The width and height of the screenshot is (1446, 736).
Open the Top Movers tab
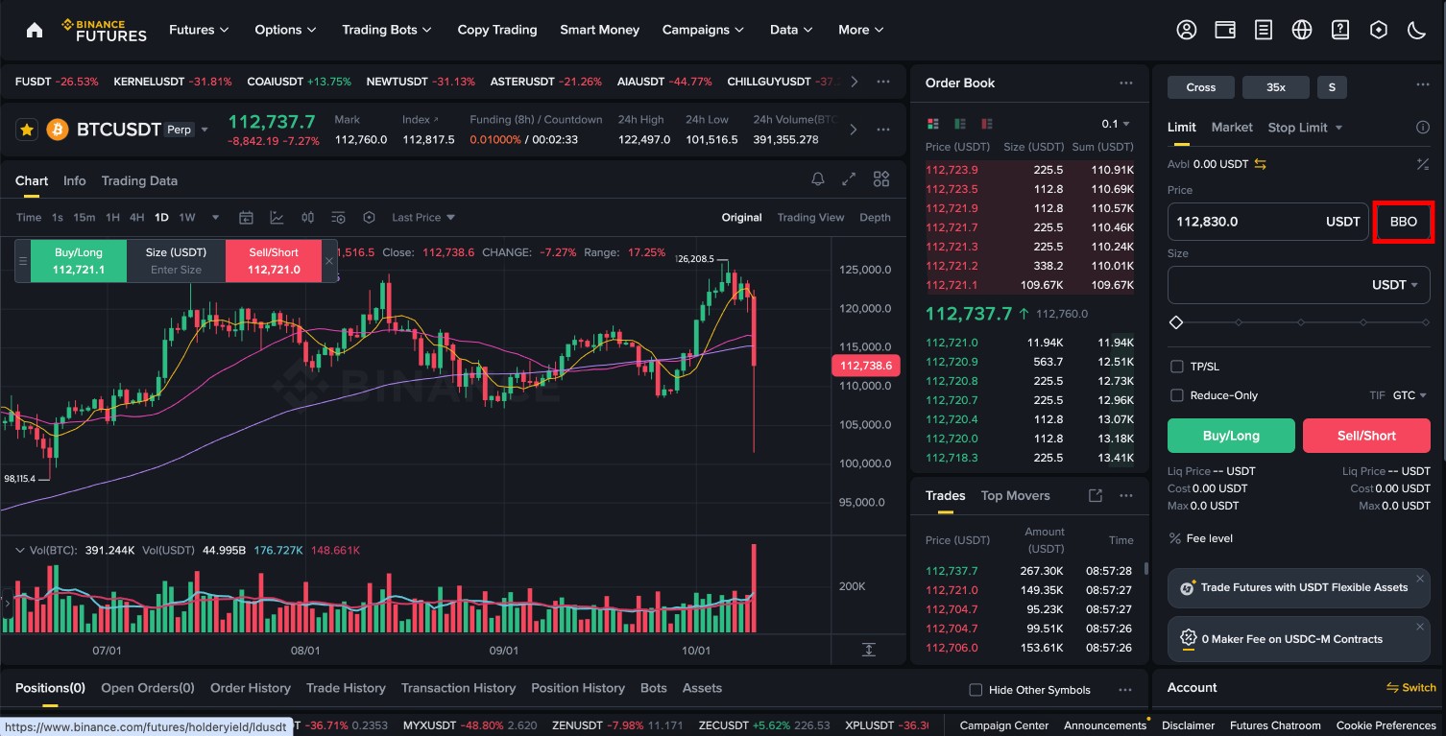pyautogui.click(x=1015, y=496)
